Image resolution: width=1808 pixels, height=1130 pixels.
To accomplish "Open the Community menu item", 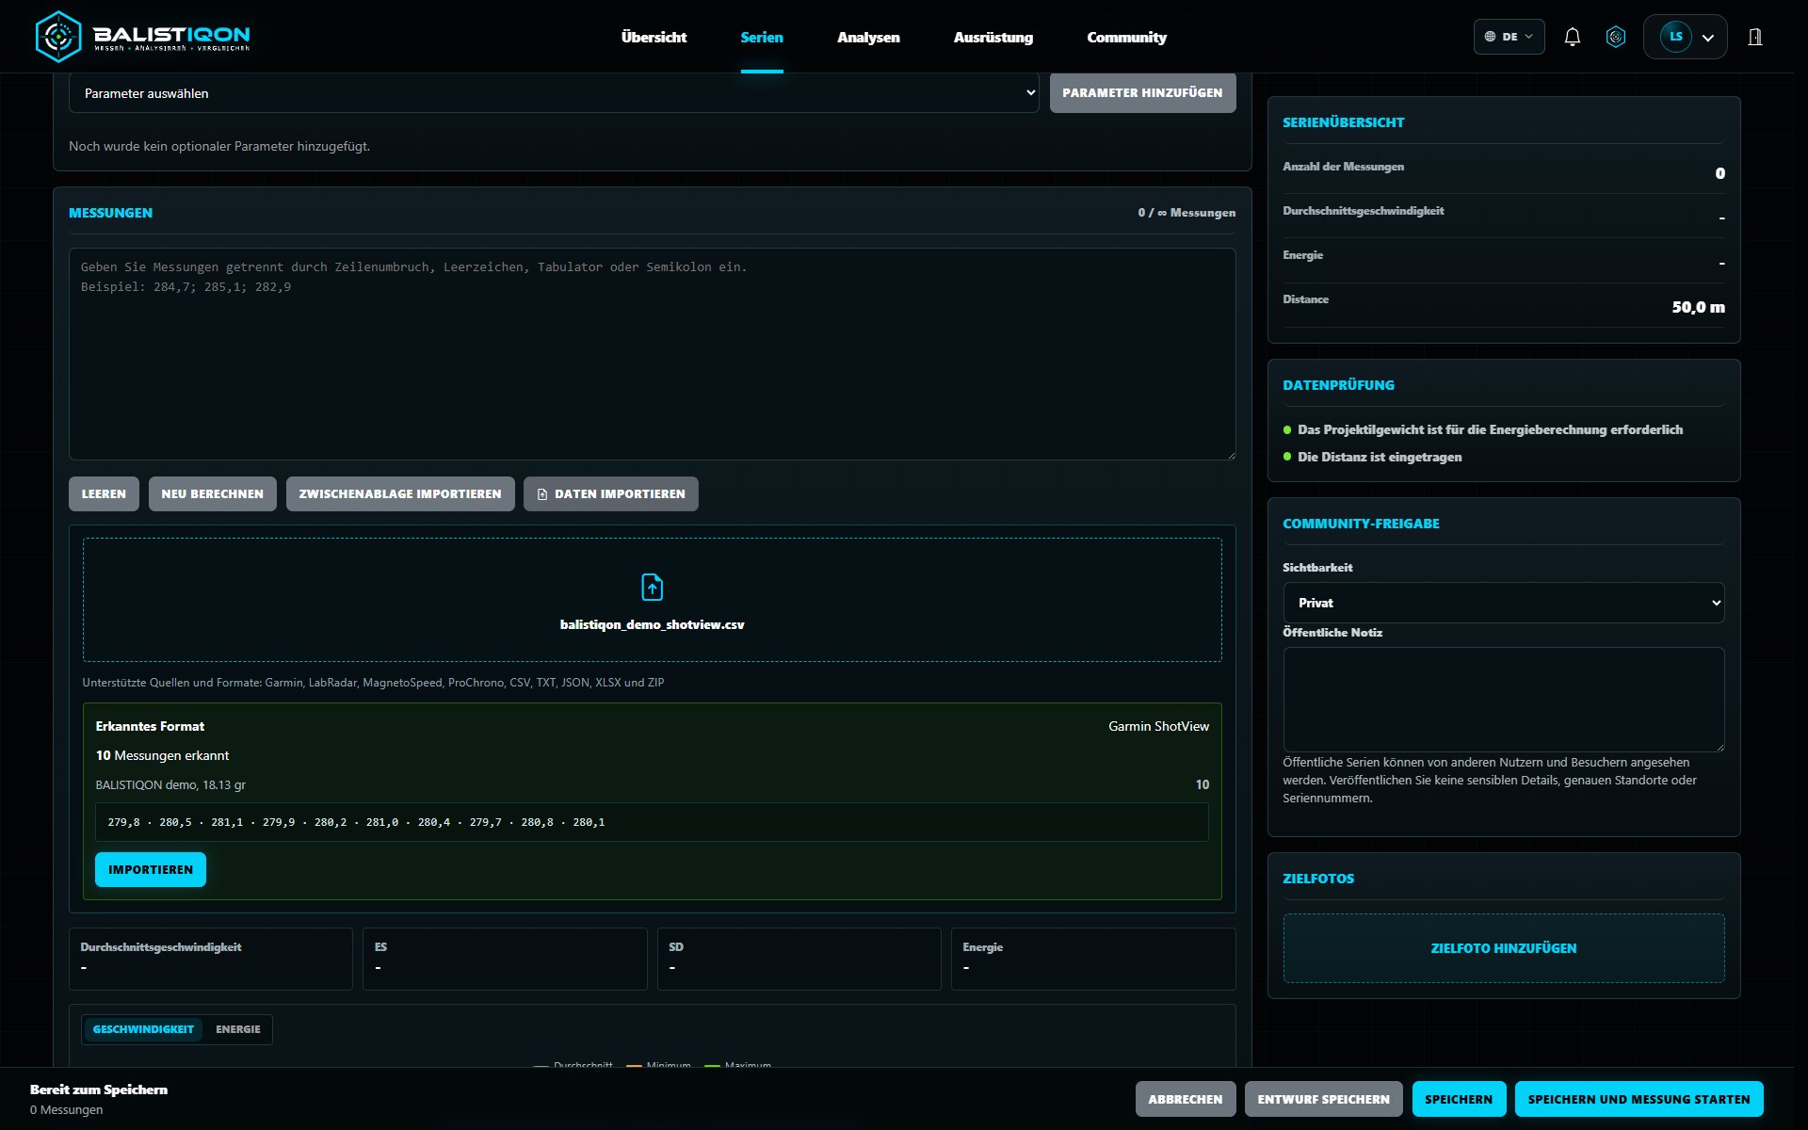I will click(x=1126, y=38).
